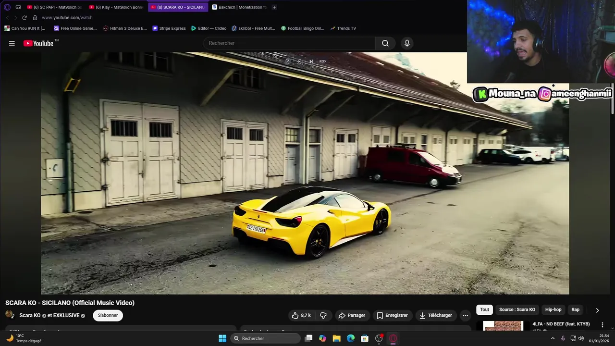The width and height of the screenshot is (615, 346).
Task: Open the Opera GX main menu icon
Action: click(x=7, y=7)
